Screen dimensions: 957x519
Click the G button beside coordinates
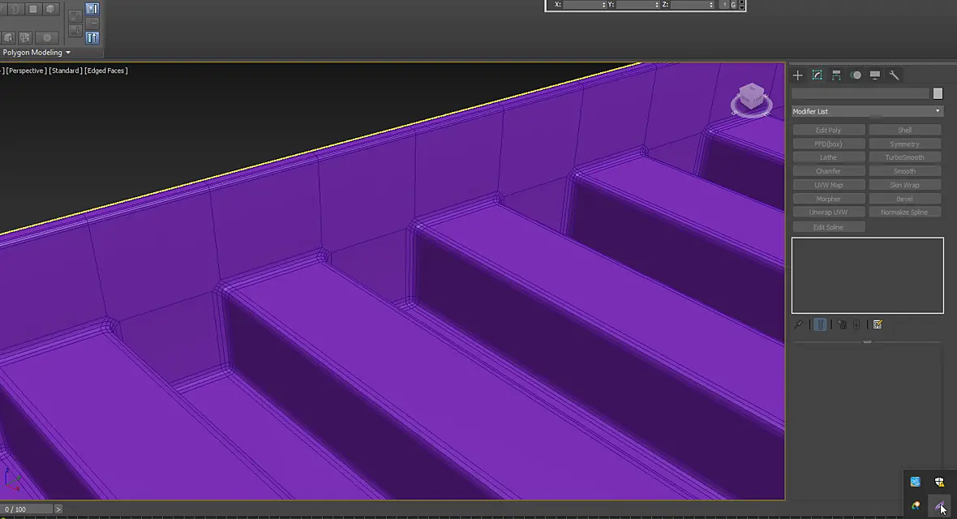click(734, 5)
